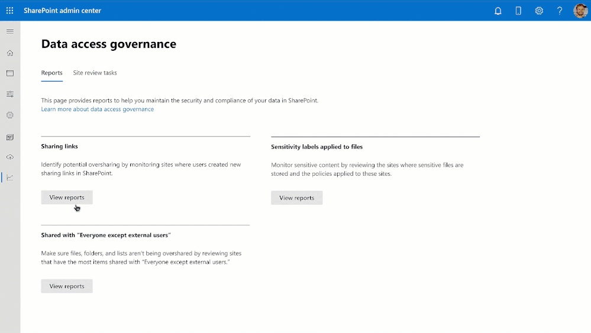Open settings gear in top header

539,11
